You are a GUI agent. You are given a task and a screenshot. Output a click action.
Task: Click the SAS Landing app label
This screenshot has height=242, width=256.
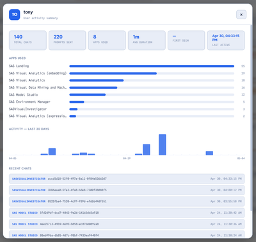(x=19, y=66)
